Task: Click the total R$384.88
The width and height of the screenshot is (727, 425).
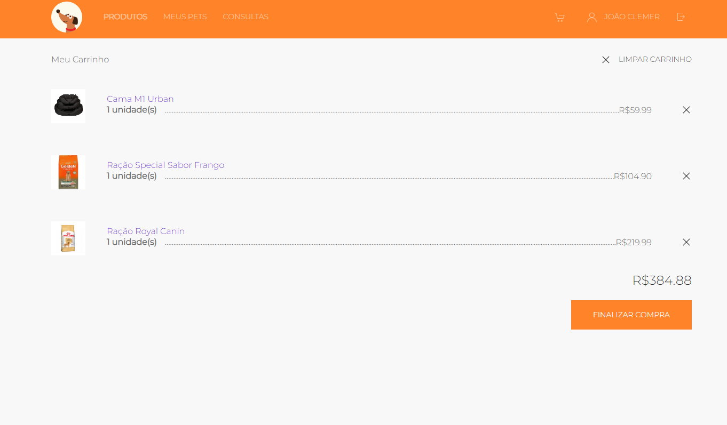Action: click(x=662, y=280)
